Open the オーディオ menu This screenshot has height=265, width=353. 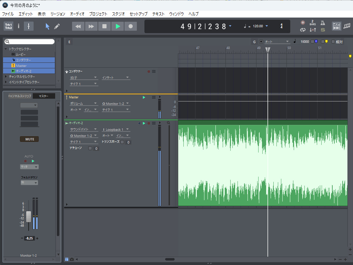[x=77, y=14]
